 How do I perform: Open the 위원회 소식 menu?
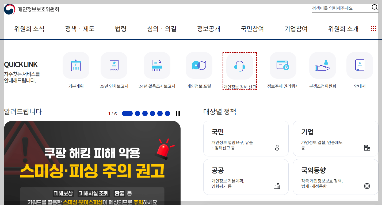[x=29, y=29]
